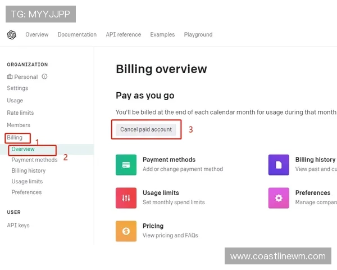Click the Pricing heading link
The height and width of the screenshot is (270, 337).
[x=153, y=226]
